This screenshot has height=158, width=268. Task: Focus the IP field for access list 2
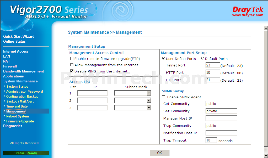[x=93, y=100]
